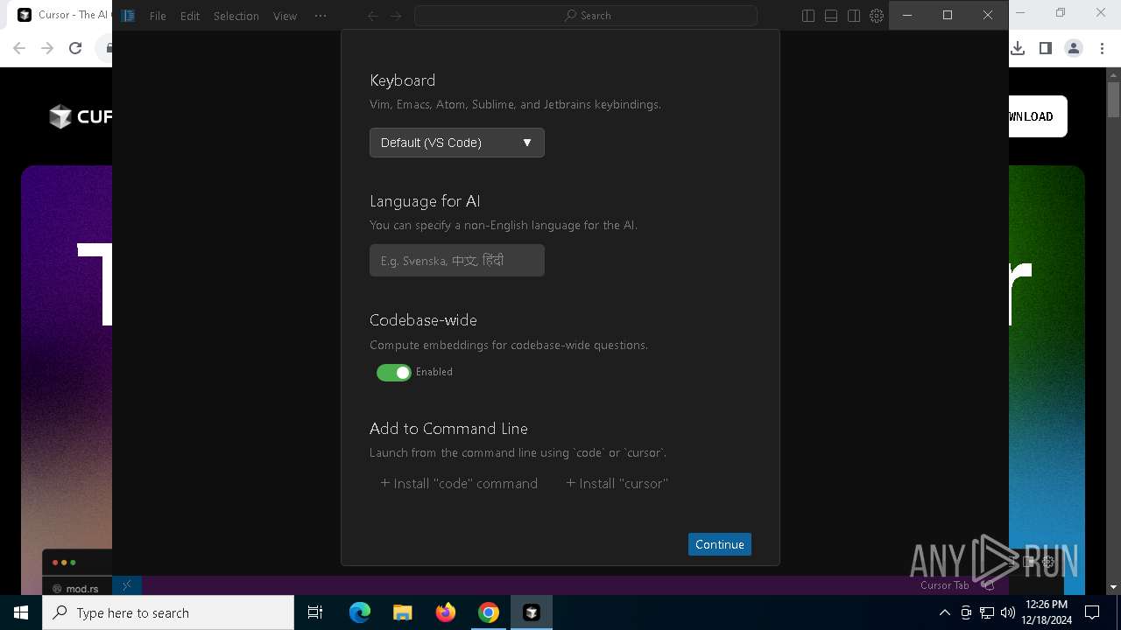Screen dimensions: 1121x630
Task: Click the Chrome page scrollbar down arrow
Action: [1113, 587]
